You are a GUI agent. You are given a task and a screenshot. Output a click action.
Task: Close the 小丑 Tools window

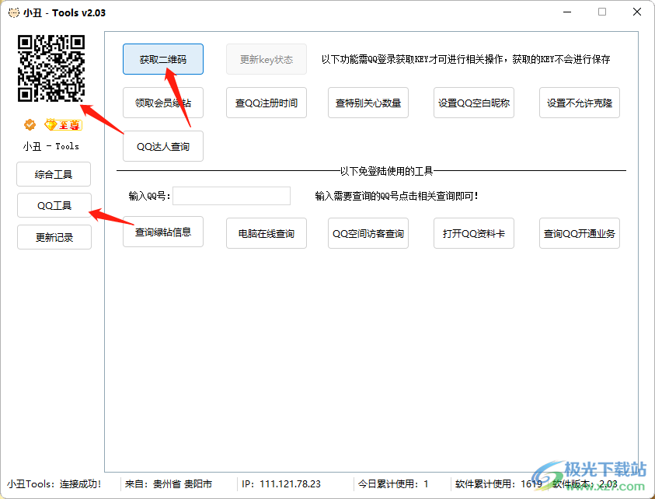pyautogui.click(x=637, y=12)
